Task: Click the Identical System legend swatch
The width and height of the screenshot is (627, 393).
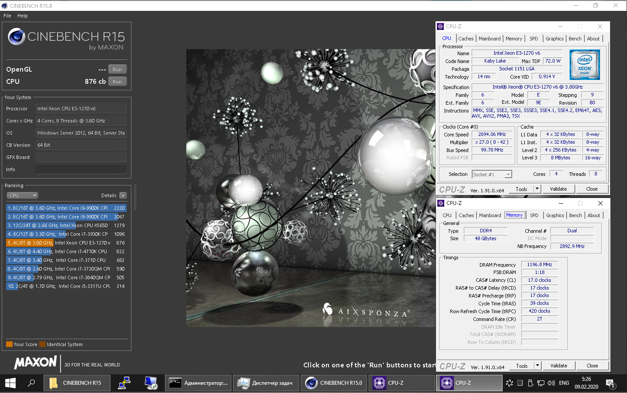Action: [x=42, y=344]
